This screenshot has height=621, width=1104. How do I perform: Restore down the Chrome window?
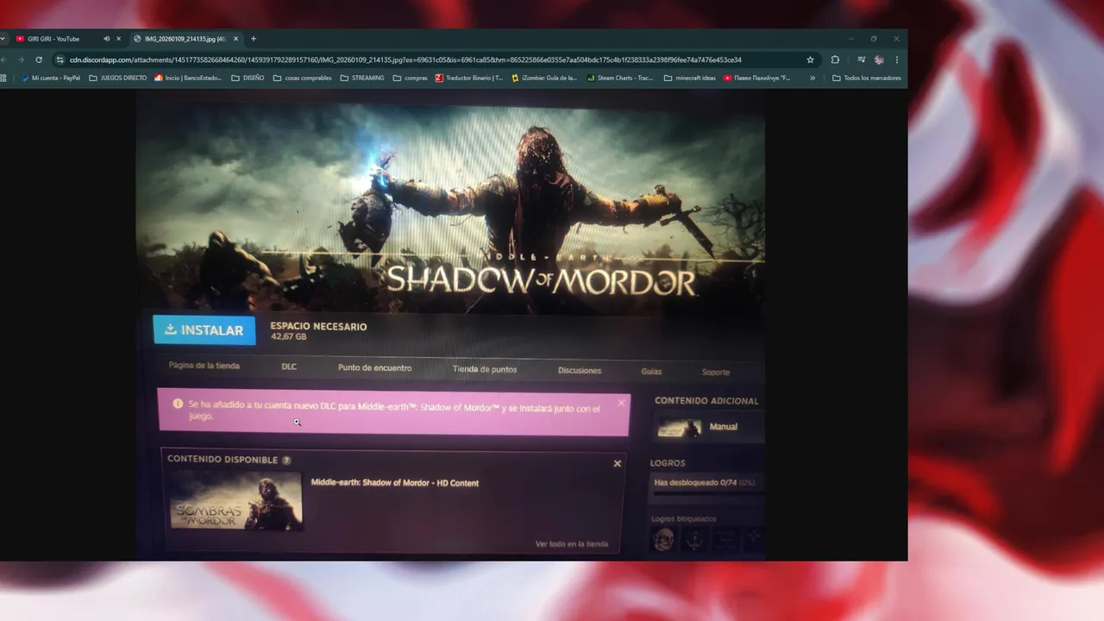pos(874,39)
